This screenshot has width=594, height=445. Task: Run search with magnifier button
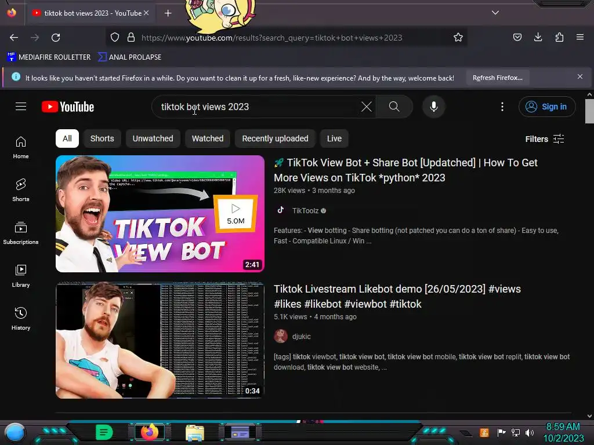[x=394, y=107]
